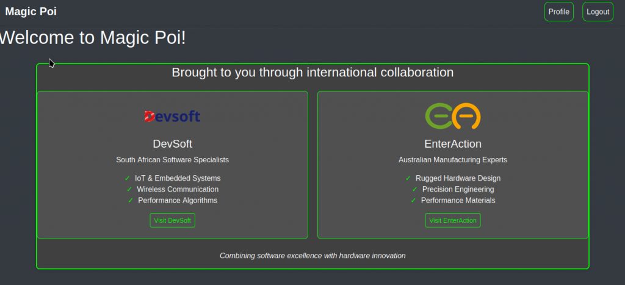
Task: Click the checkmark beside Performance Algorithms
Action: pyautogui.click(x=131, y=201)
